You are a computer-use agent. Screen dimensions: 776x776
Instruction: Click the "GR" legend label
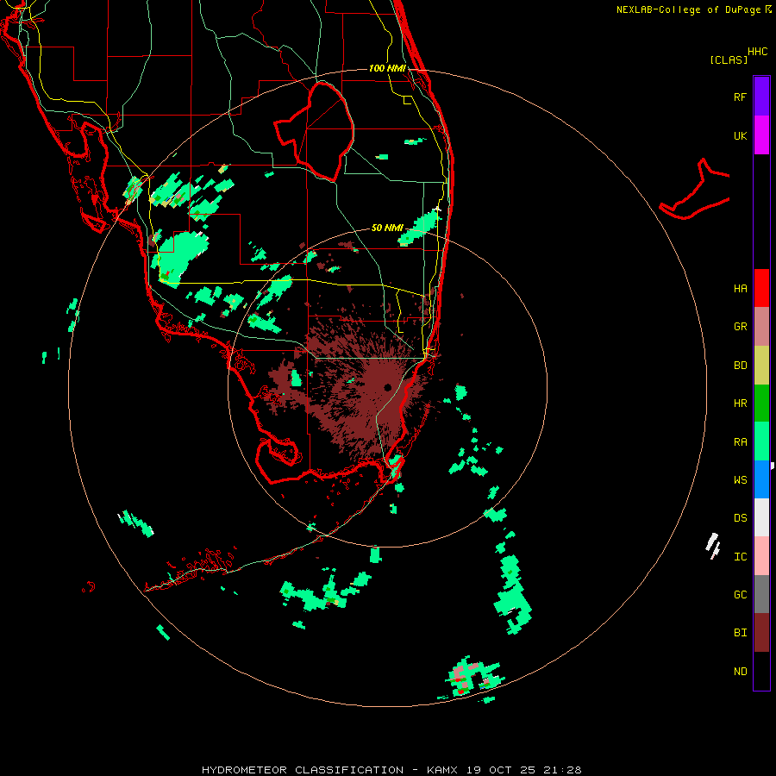[740, 327]
